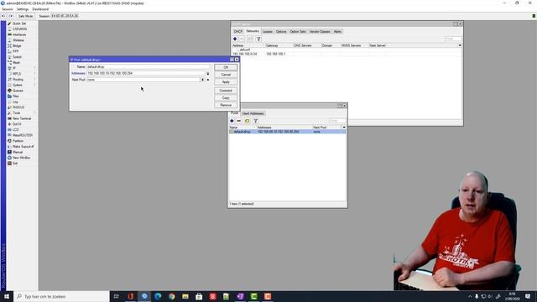Viewport: 537px width, 302px height.
Task: Switch to Option Sets tab
Action: click(298, 32)
